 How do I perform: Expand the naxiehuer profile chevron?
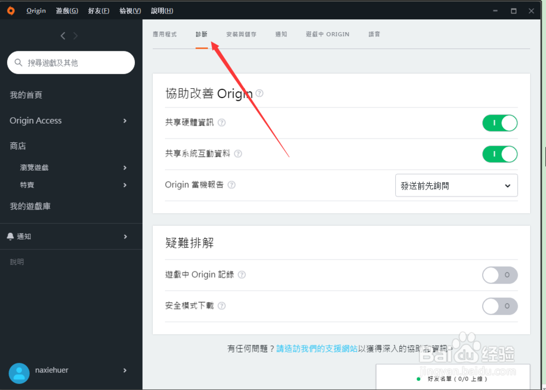click(125, 370)
